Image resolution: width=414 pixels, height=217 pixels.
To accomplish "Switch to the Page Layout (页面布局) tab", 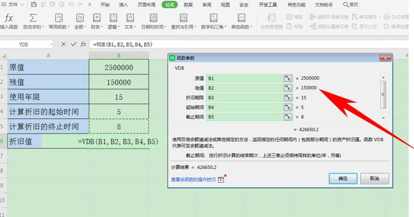I will (x=146, y=5).
